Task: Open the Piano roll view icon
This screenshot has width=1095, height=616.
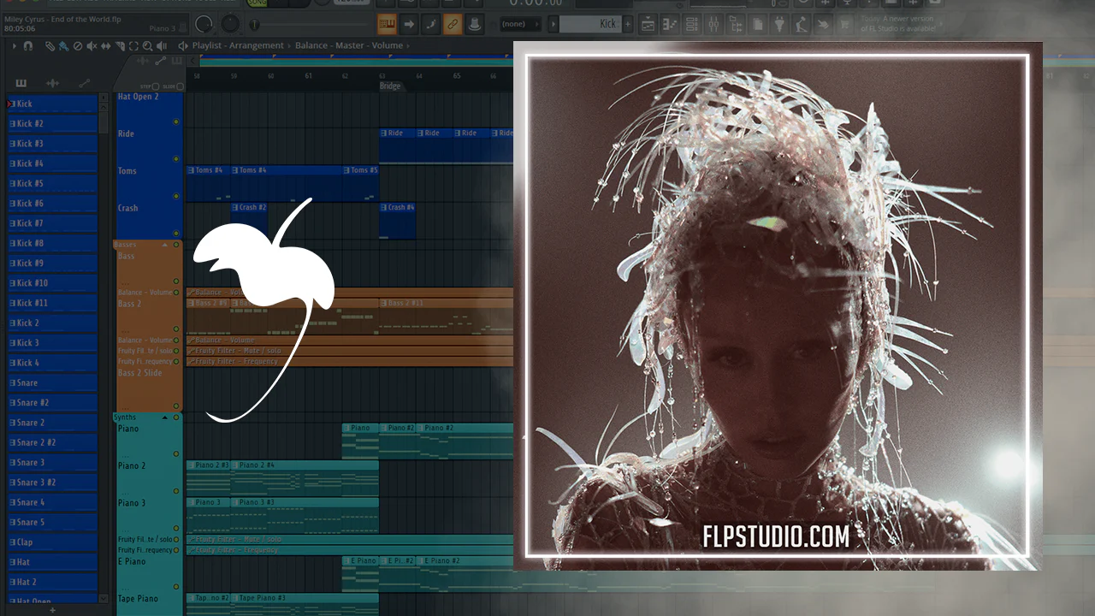Action: point(671,24)
